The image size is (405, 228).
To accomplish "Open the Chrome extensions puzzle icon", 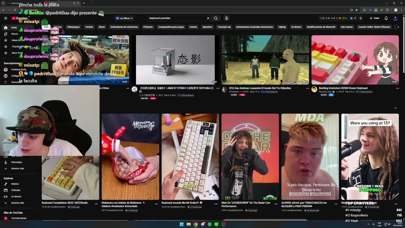I will pyautogui.click(x=387, y=10).
